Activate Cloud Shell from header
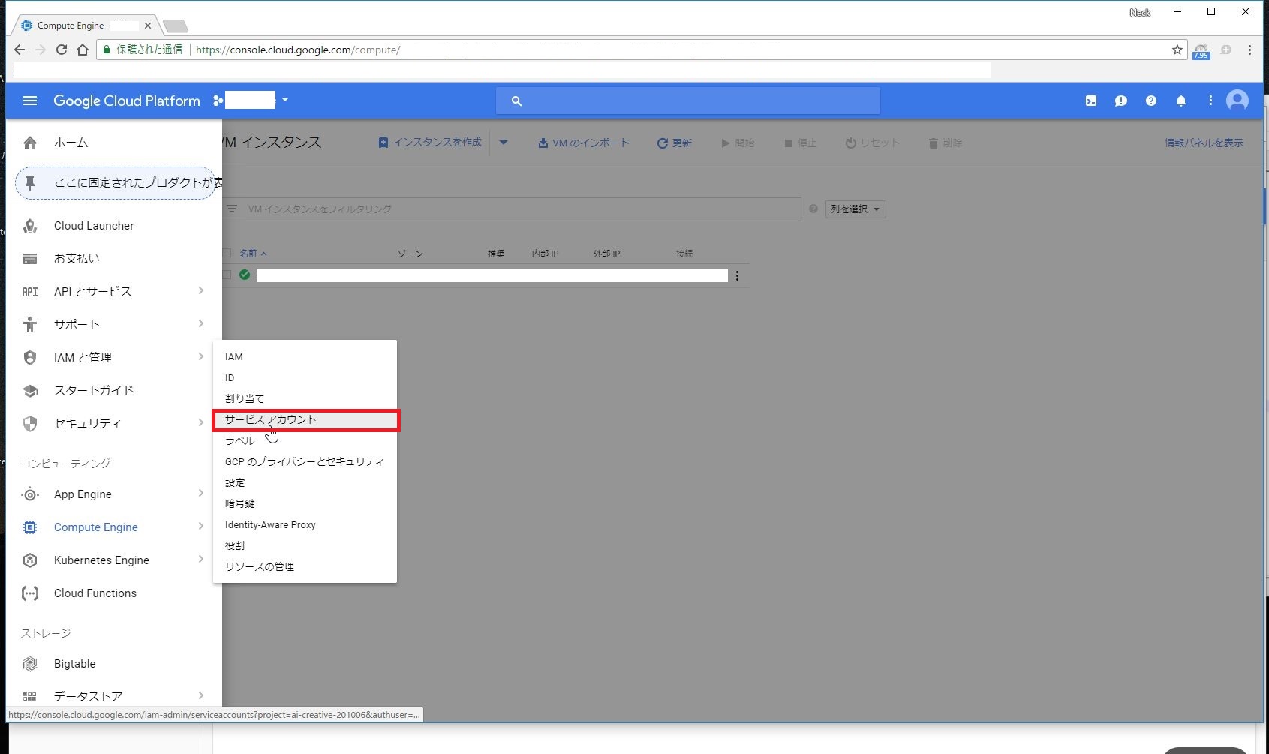Viewport: 1269px width, 754px height. [1091, 101]
